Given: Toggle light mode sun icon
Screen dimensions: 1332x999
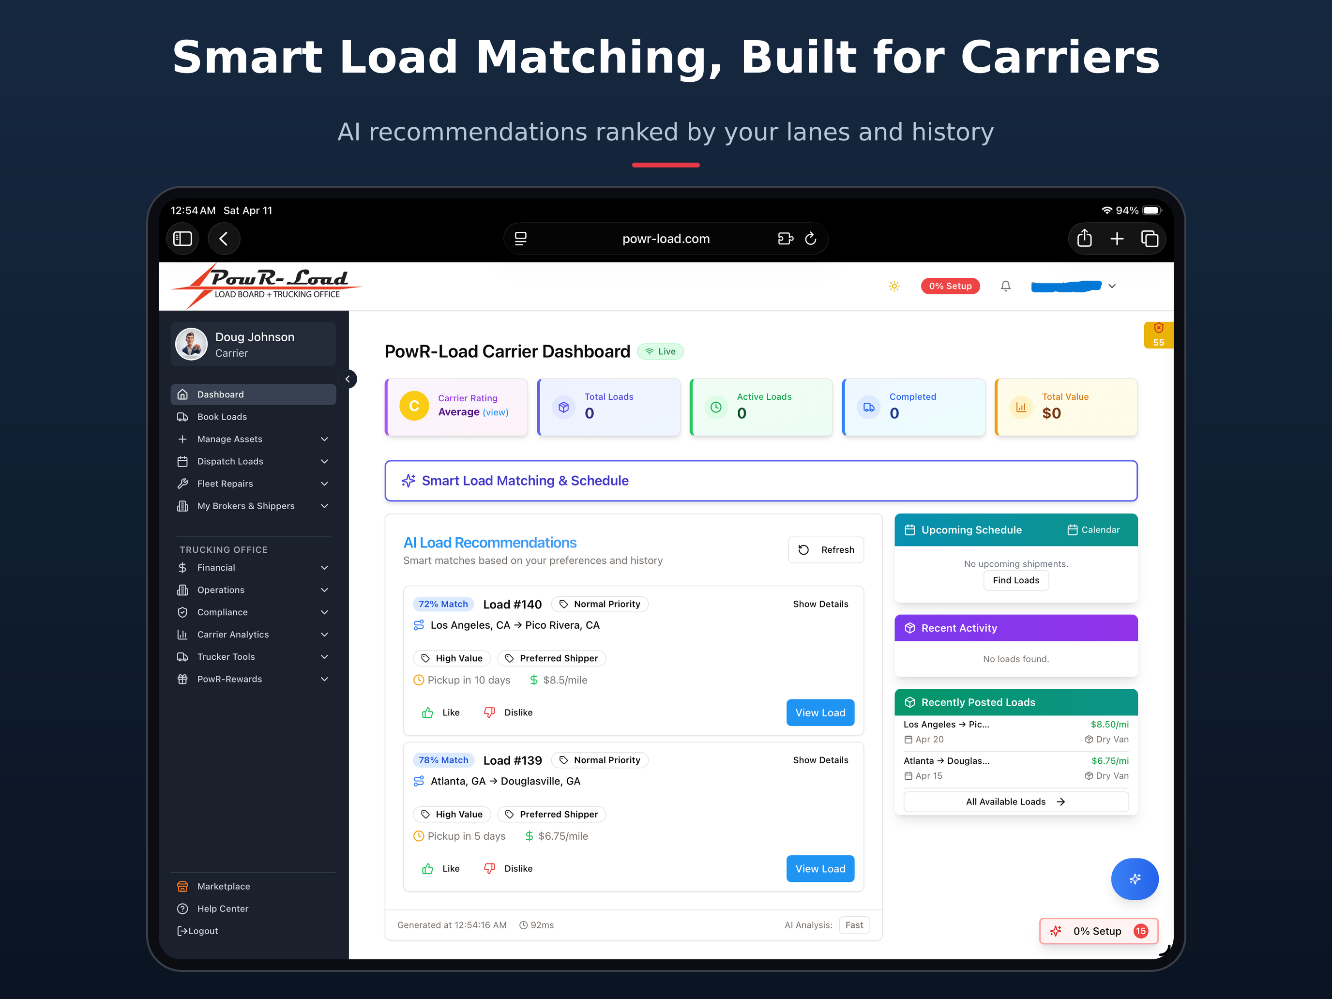Looking at the screenshot, I should point(894,286).
